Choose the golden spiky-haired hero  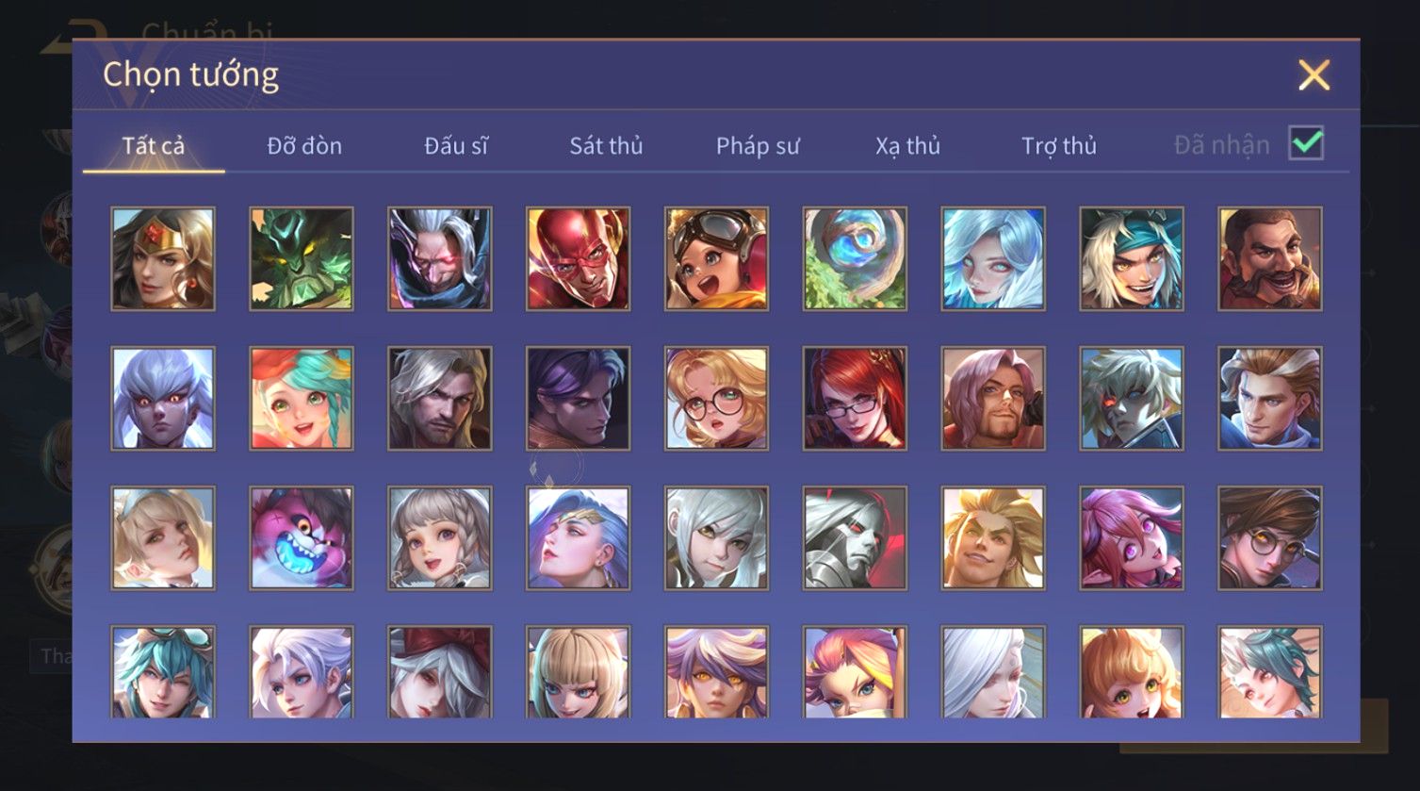993,538
